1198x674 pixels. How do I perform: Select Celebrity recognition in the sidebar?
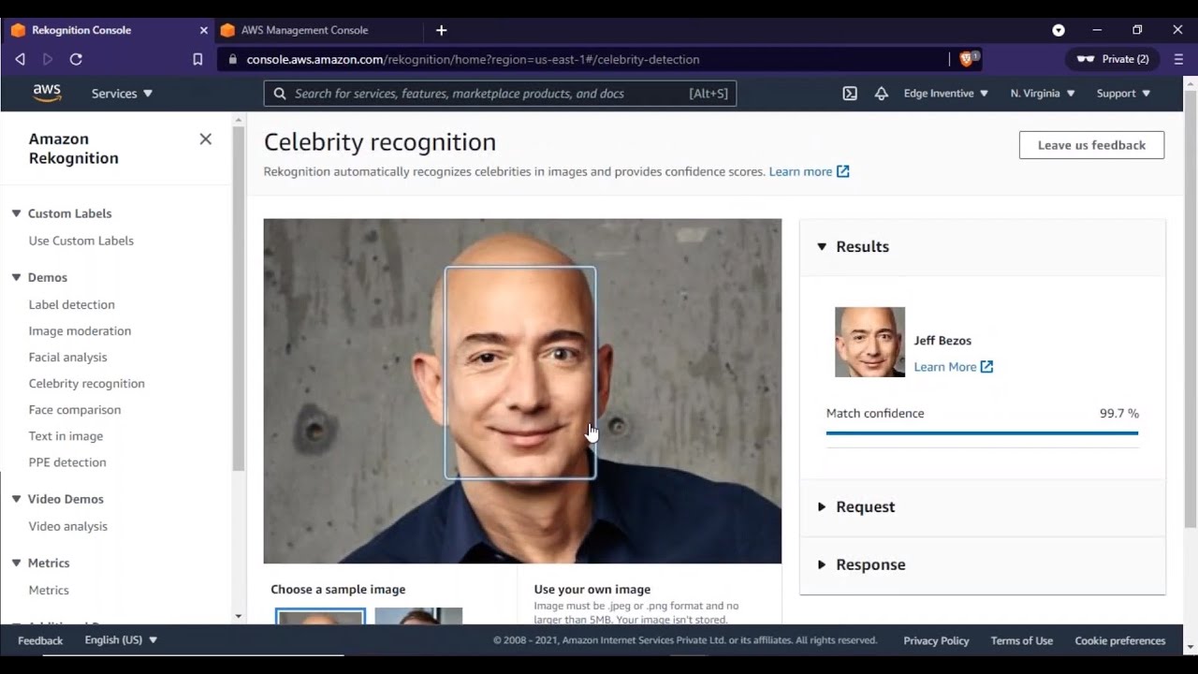click(x=87, y=383)
